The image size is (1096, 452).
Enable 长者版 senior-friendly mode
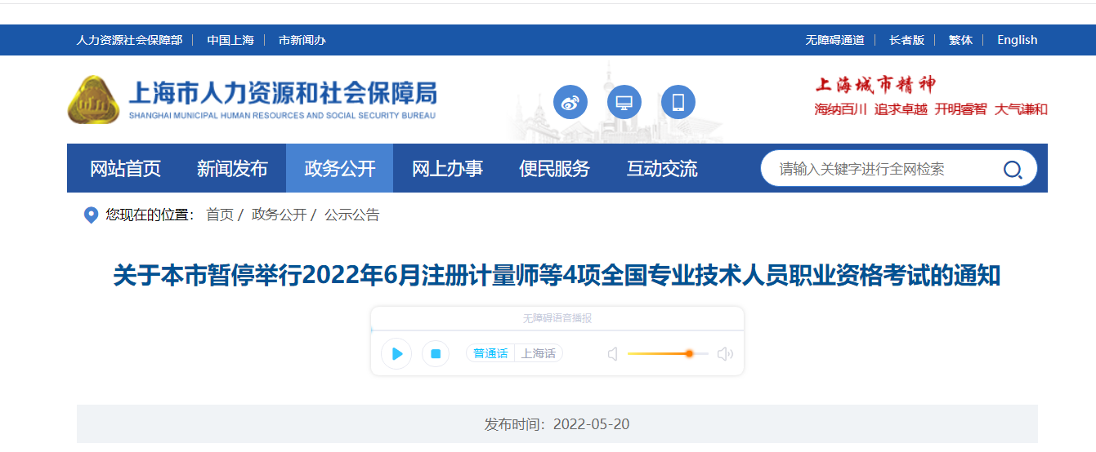(x=906, y=40)
